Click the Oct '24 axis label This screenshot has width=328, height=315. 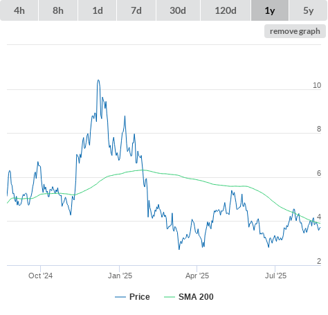40,276
